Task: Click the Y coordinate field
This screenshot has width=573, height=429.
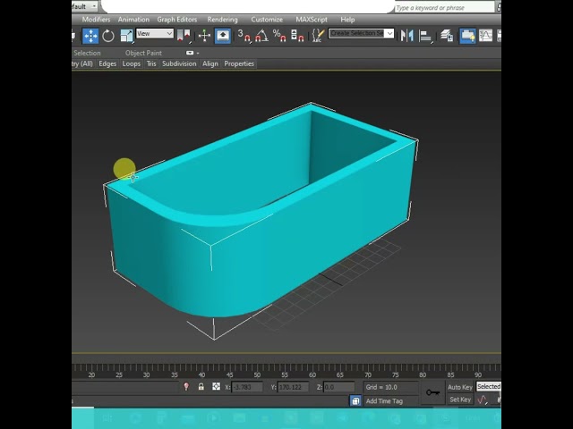Action: pos(293,387)
